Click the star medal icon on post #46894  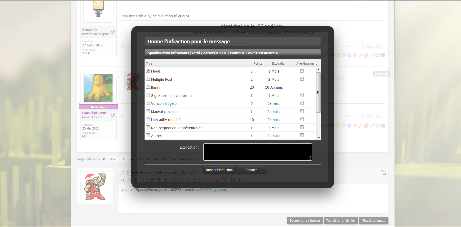pos(344,55)
